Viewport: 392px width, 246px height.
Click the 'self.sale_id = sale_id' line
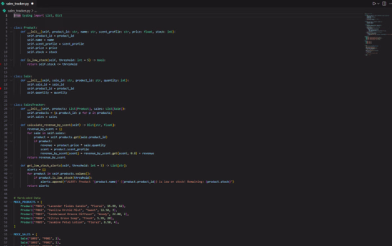45,85
